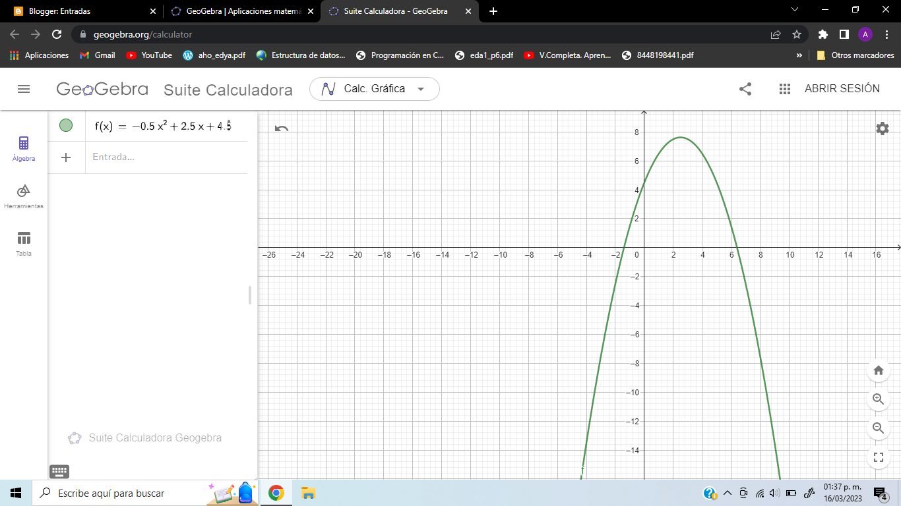Open 8448198441.pdf bookmark

coord(658,55)
